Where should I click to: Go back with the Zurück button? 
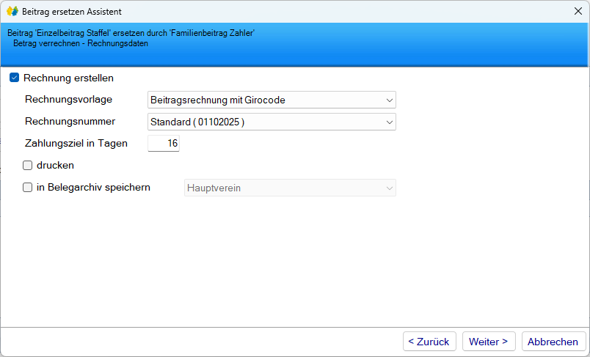click(429, 342)
